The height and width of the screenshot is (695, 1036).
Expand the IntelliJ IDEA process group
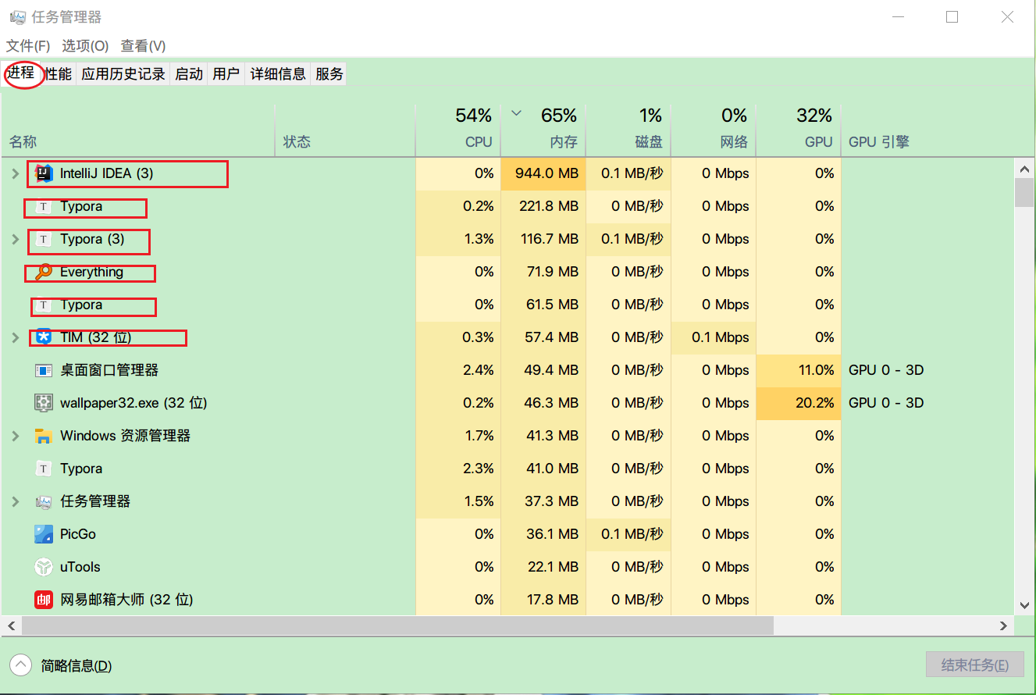tap(15, 173)
